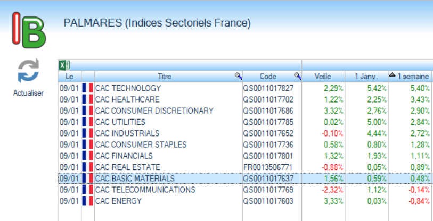Export the table with the Excel icon
This screenshot has height=221, width=433.
coord(64,65)
